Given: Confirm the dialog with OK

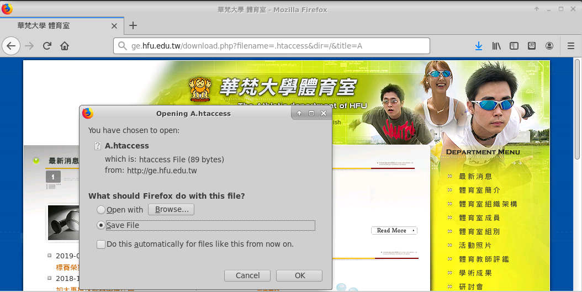Looking at the screenshot, I should tap(299, 275).
